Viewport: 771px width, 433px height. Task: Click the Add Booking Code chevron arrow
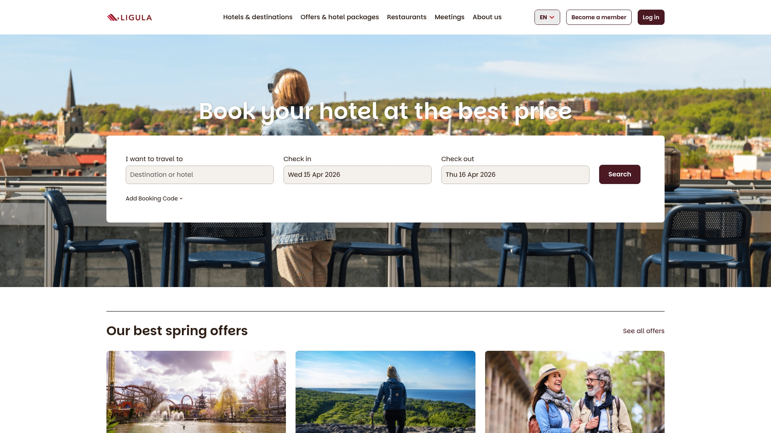(181, 198)
